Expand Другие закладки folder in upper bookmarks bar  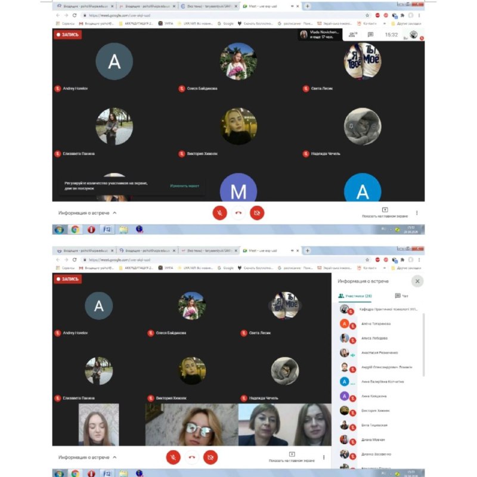point(406,23)
